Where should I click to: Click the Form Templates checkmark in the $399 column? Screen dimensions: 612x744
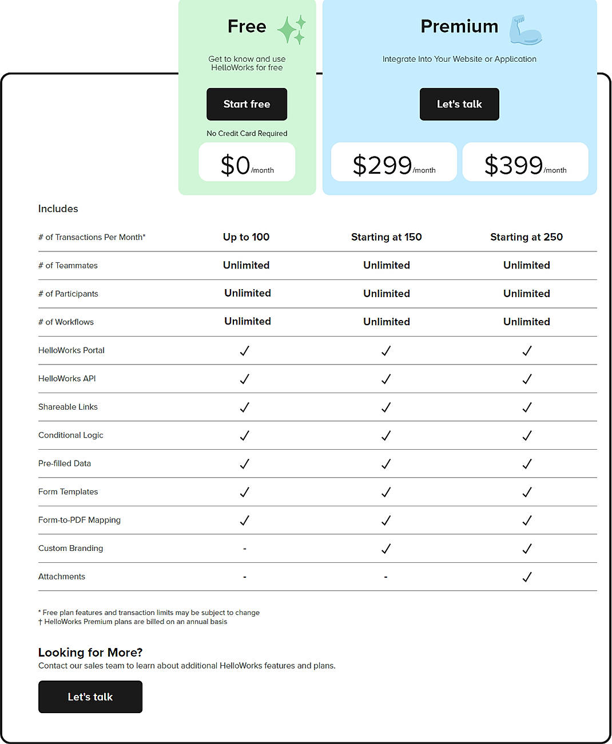click(x=526, y=492)
